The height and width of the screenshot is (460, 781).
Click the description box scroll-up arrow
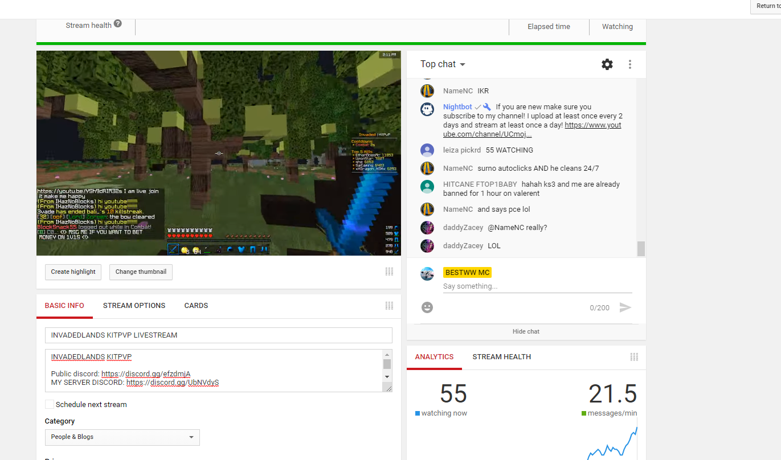tap(387, 354)
